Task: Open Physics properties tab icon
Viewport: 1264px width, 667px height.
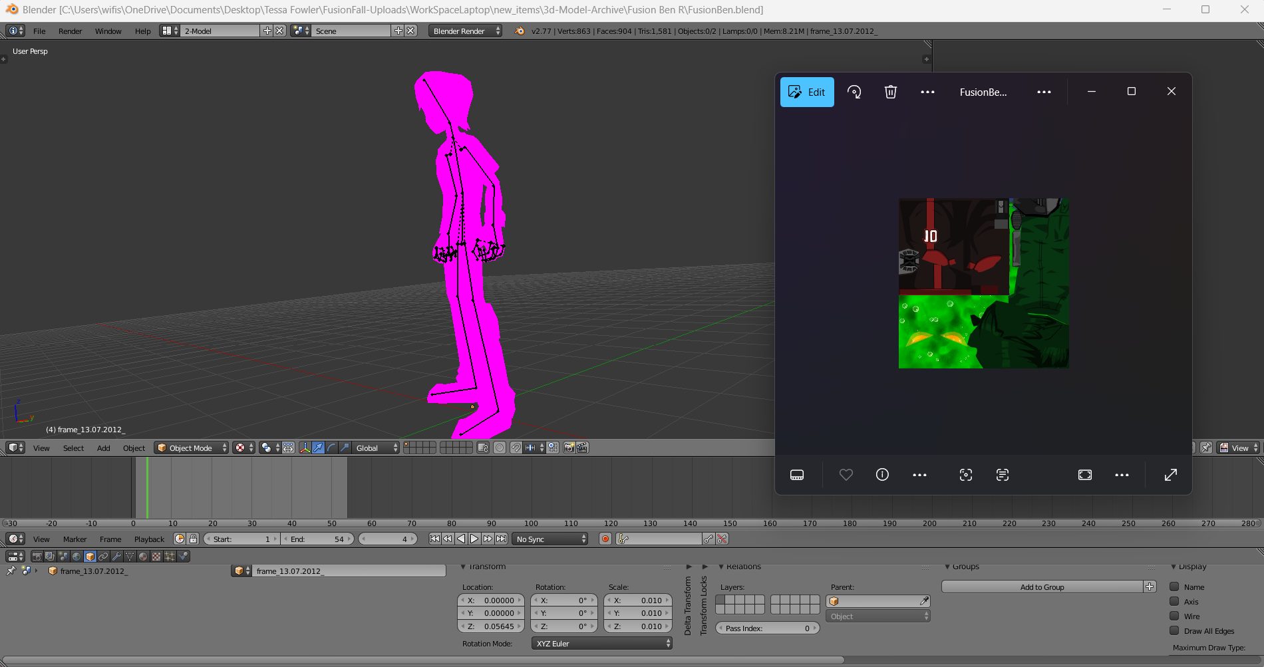Action: 183,556
